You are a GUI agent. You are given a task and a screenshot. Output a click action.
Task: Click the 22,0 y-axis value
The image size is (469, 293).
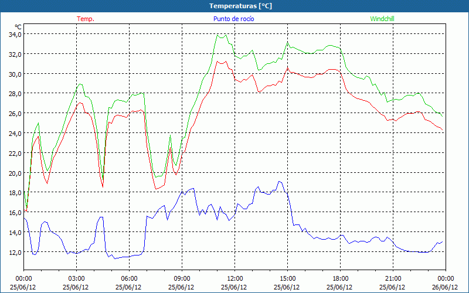15,153
